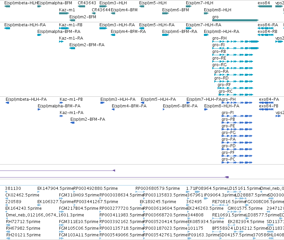Click the CK02462.5prime EST
284x240 pixels.
pos(7,198)
